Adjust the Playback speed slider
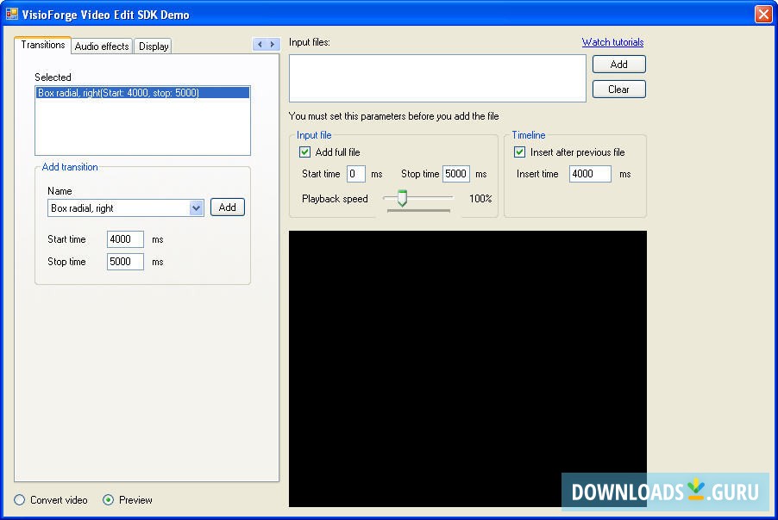Viewport: 778px width, 520px height. point(400,199)
